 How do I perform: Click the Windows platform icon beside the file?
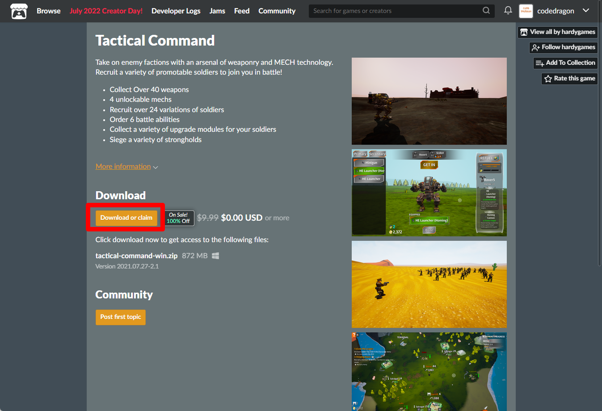[215, 256]
